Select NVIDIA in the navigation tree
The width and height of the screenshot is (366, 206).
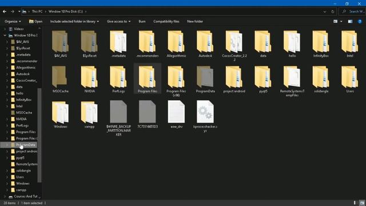point(21,119)
